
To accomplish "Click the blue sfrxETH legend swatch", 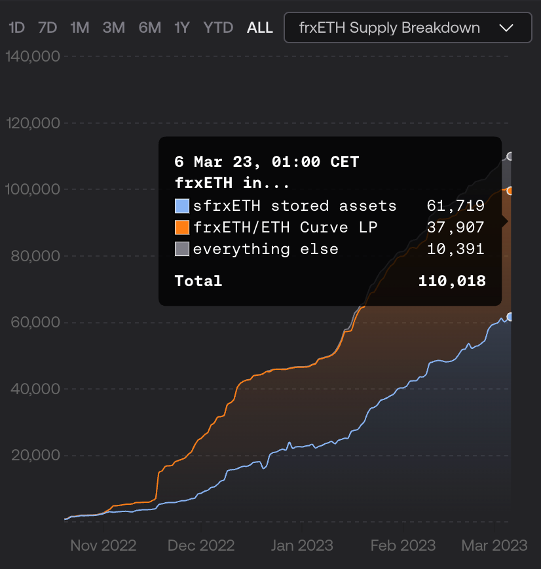I will [x=182, y=206].
